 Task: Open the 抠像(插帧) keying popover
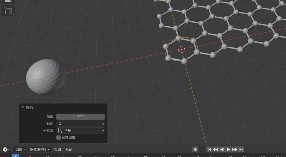[x=39, y=149]
